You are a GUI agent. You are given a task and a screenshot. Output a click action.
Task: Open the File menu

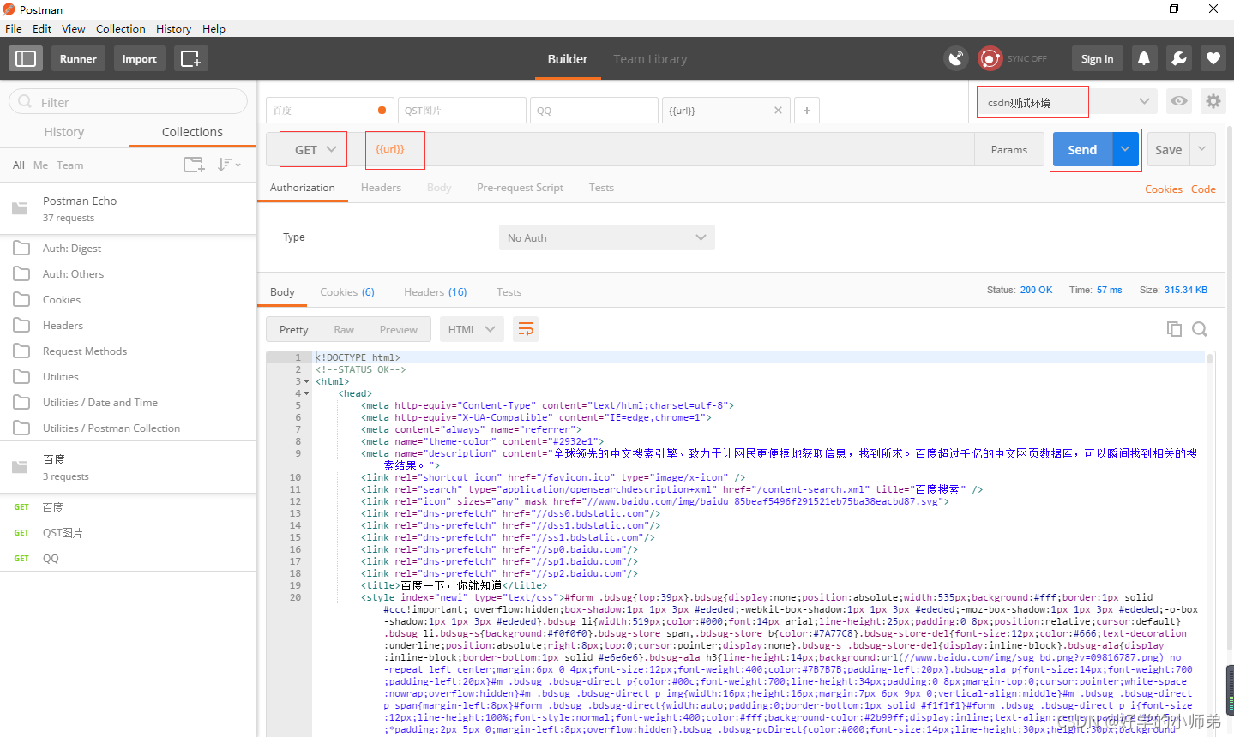[14, 28]
